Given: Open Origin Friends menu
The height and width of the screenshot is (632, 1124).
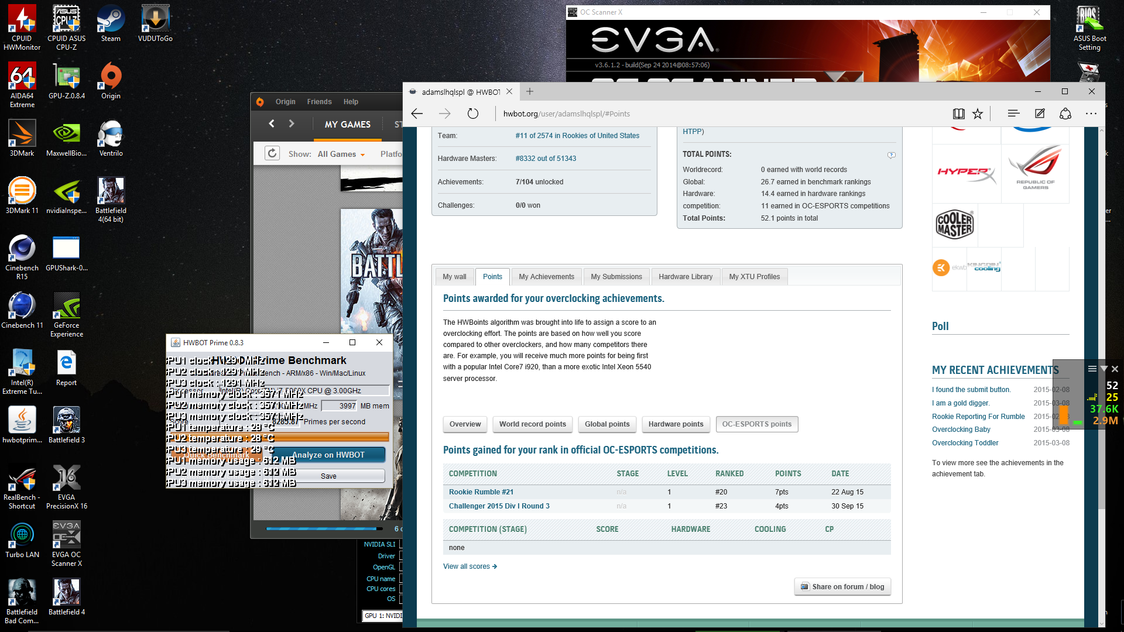Looking at the screenshot, I should pos(319,102).
